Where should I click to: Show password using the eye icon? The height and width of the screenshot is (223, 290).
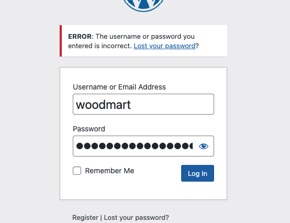[204, 146]
